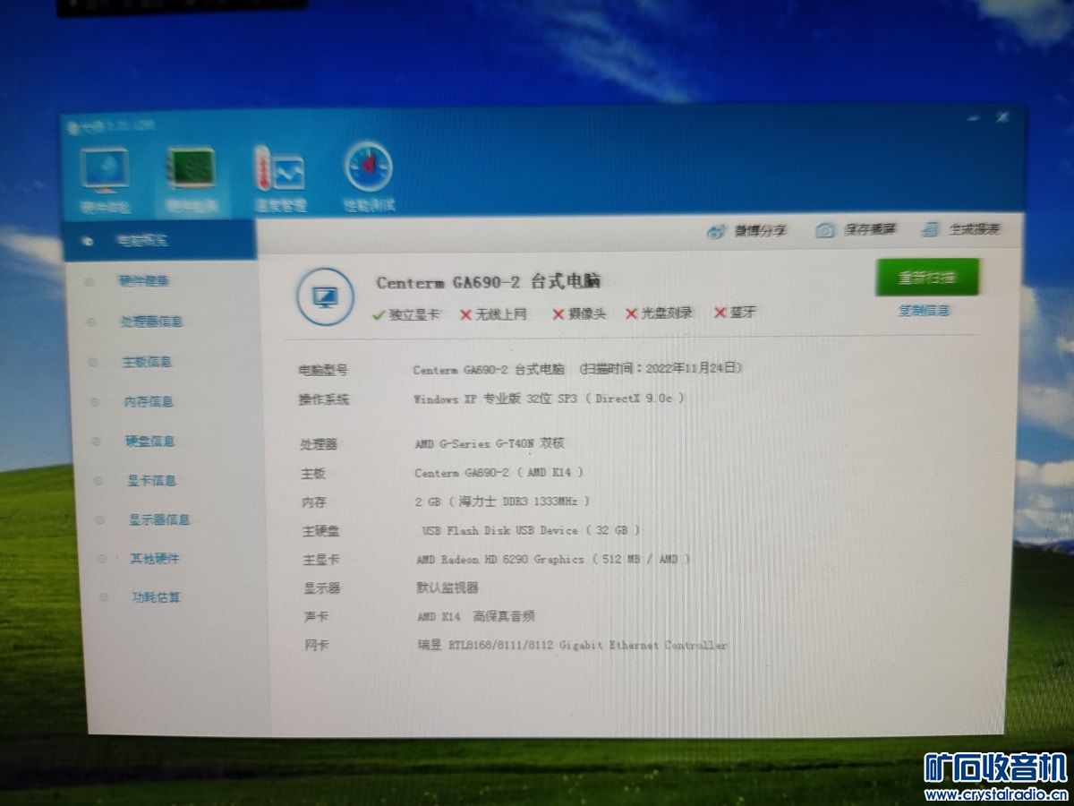Click the "AMD G-Series G-T40N 双核" value
The height and width of the screenshot is (806, 1074).
(x=490, y=443)
